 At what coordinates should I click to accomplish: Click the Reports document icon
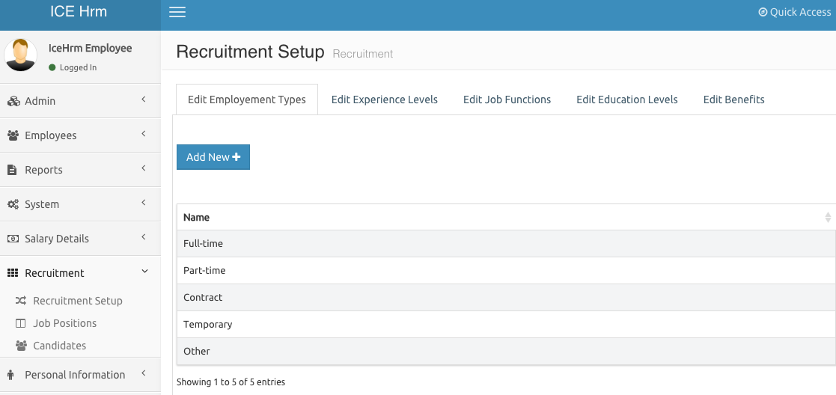pos(12,170)
